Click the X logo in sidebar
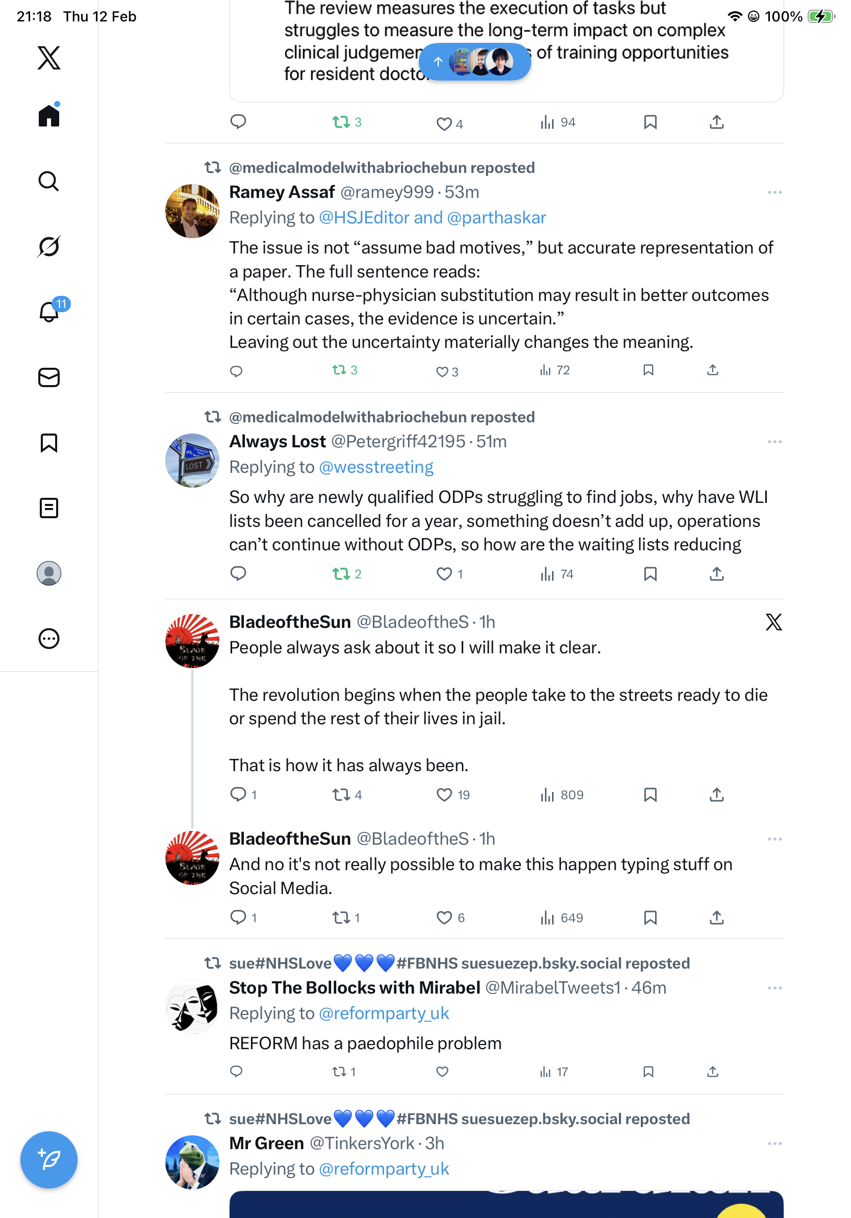851x1218 pixels. [49, 58]
